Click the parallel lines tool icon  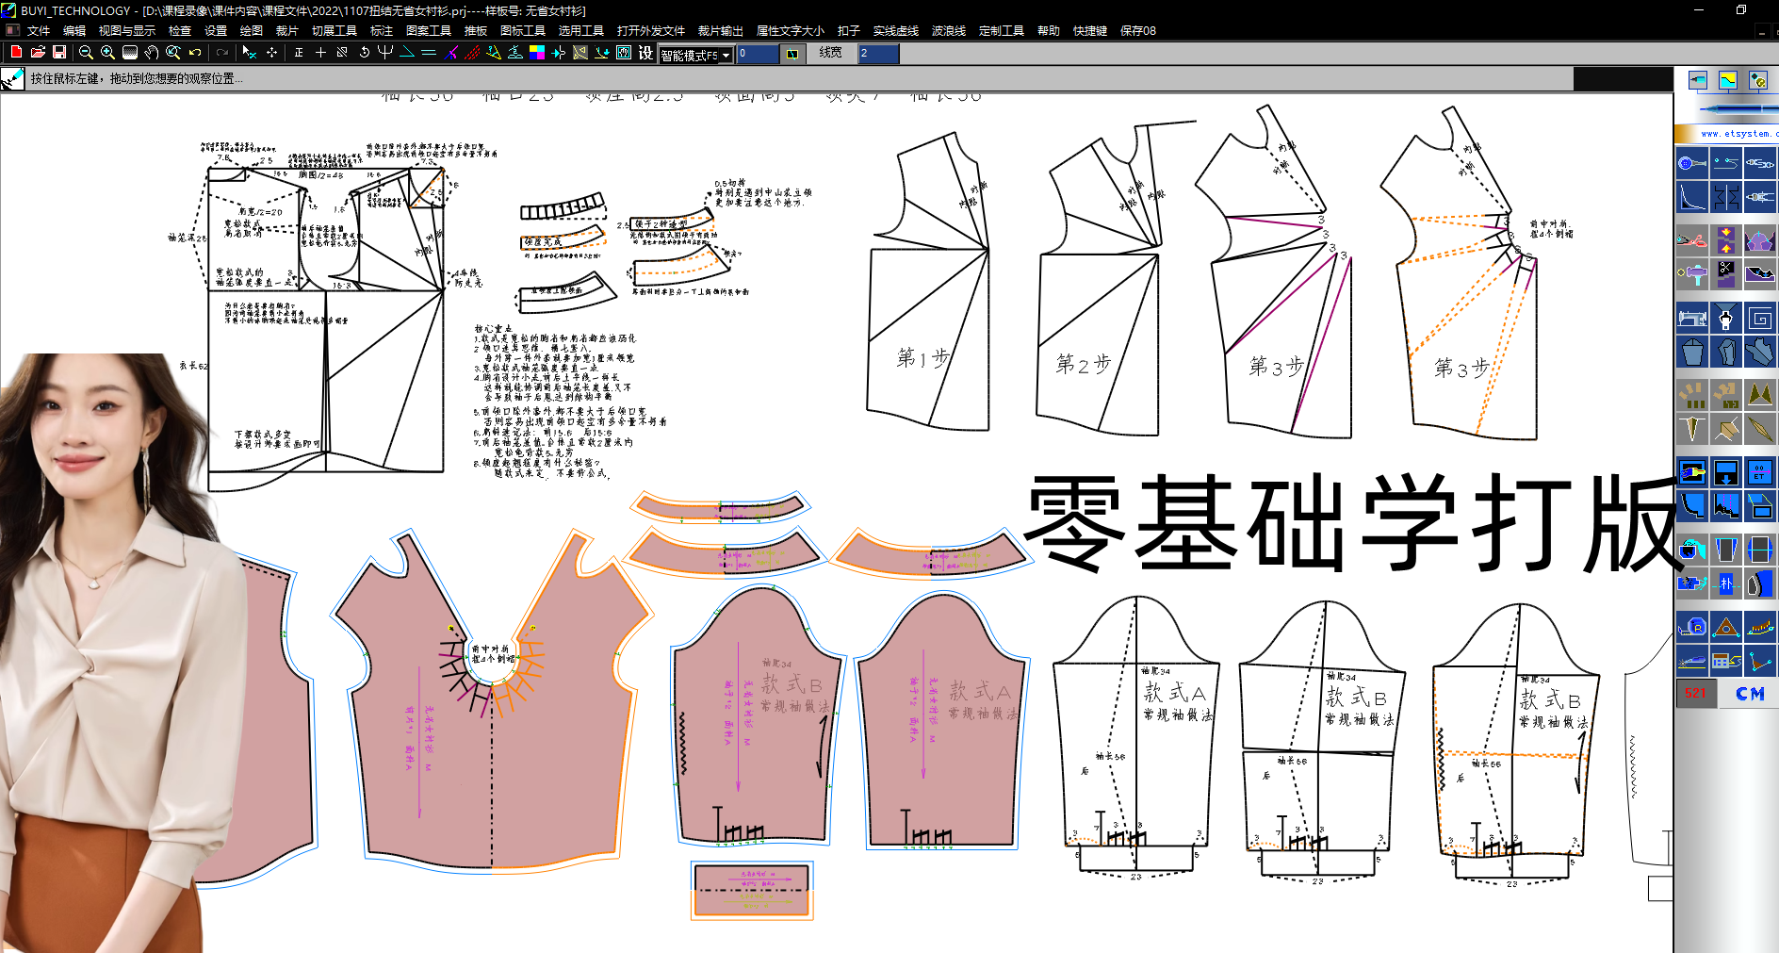(x=429, y=53)
